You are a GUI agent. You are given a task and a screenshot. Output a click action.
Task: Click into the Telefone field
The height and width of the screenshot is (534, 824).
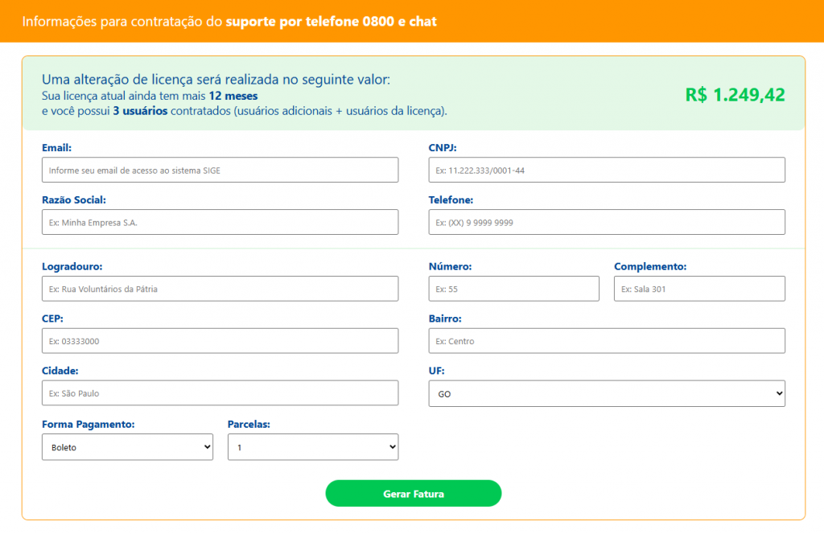coord(607,222)
